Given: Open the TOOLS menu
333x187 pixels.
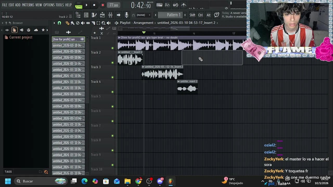Looking at the screenshot, I should pyautogui.click(x=60, y=5).
